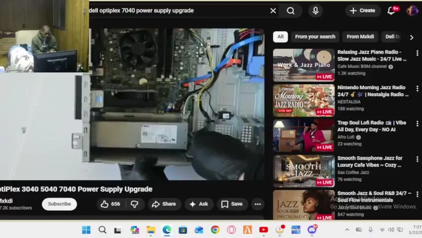The image size is (422, 238).
Task: Click the main video player area
Action: click(x=132, y=104)
